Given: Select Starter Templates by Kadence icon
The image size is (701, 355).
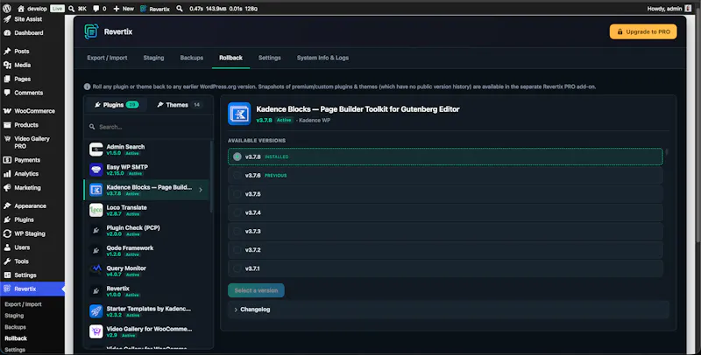Looking at the screenshot, I should (x=96, y=311).
